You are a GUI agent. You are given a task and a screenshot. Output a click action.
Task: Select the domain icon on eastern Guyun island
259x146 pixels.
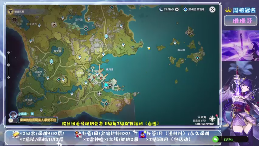click(x=197, y=58)
